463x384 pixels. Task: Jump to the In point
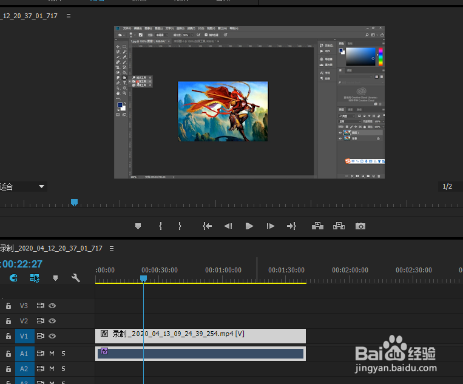tap(208, 226)
